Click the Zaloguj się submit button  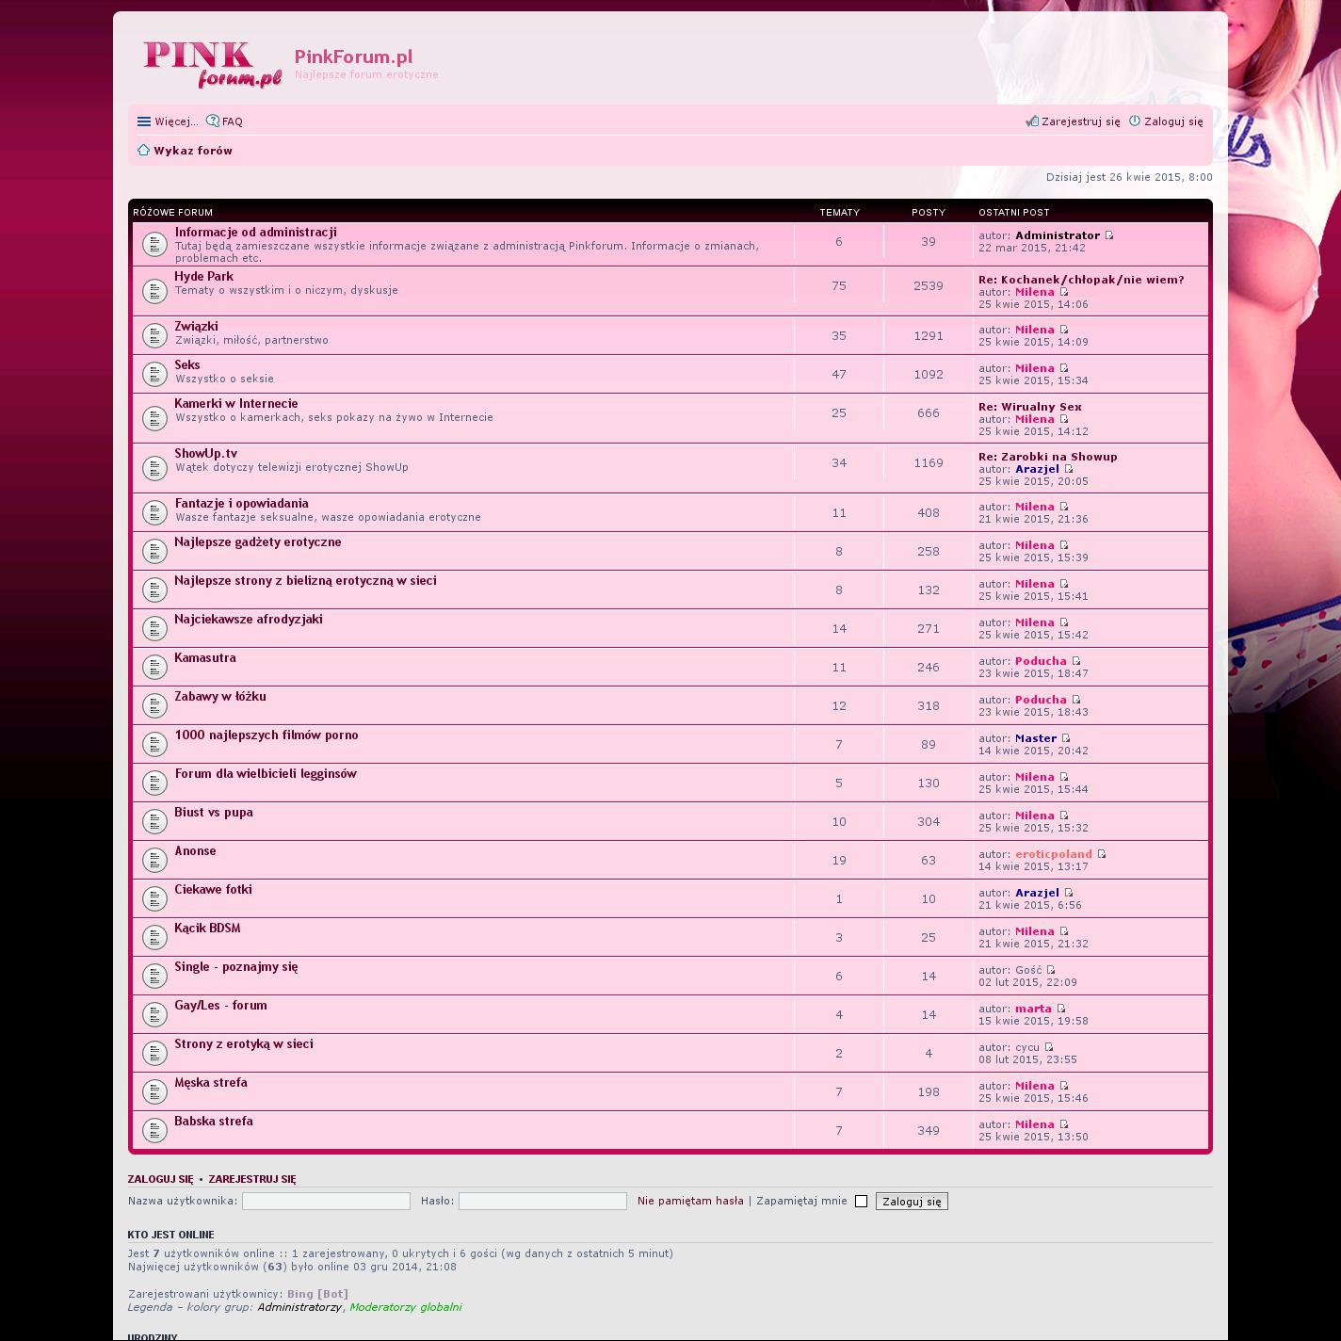point(912,1201)
